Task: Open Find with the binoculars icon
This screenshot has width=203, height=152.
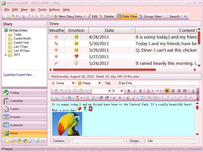Action: point(69,98)
